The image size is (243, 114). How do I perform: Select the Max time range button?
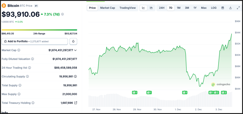pos(204,8)
